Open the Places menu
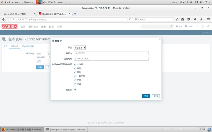This screenshot has width=212, height=132. click(x=28, y=2)
